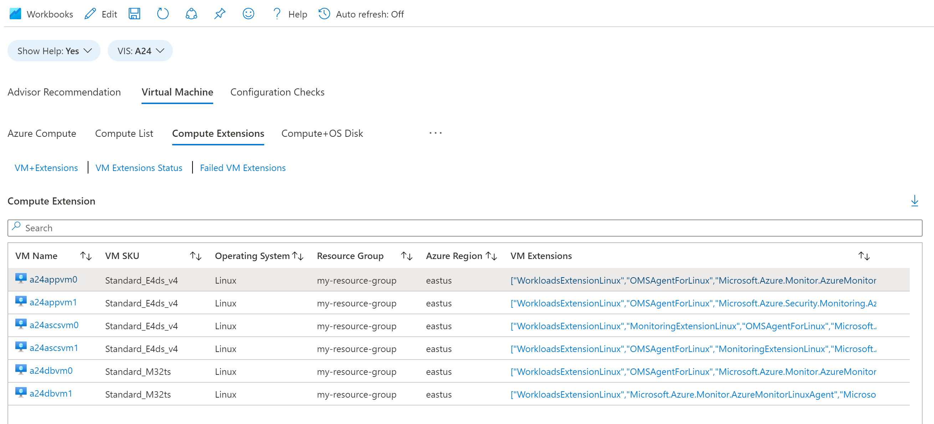The height and width of the screenshot is (424, 934).
Task: Sort by Azure Region column
Action: click(491, 256)
